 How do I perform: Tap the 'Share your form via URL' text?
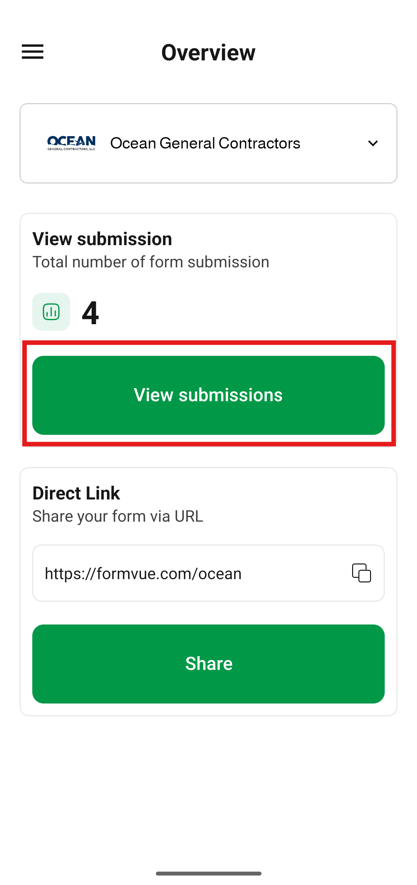(x=118, y=516)
